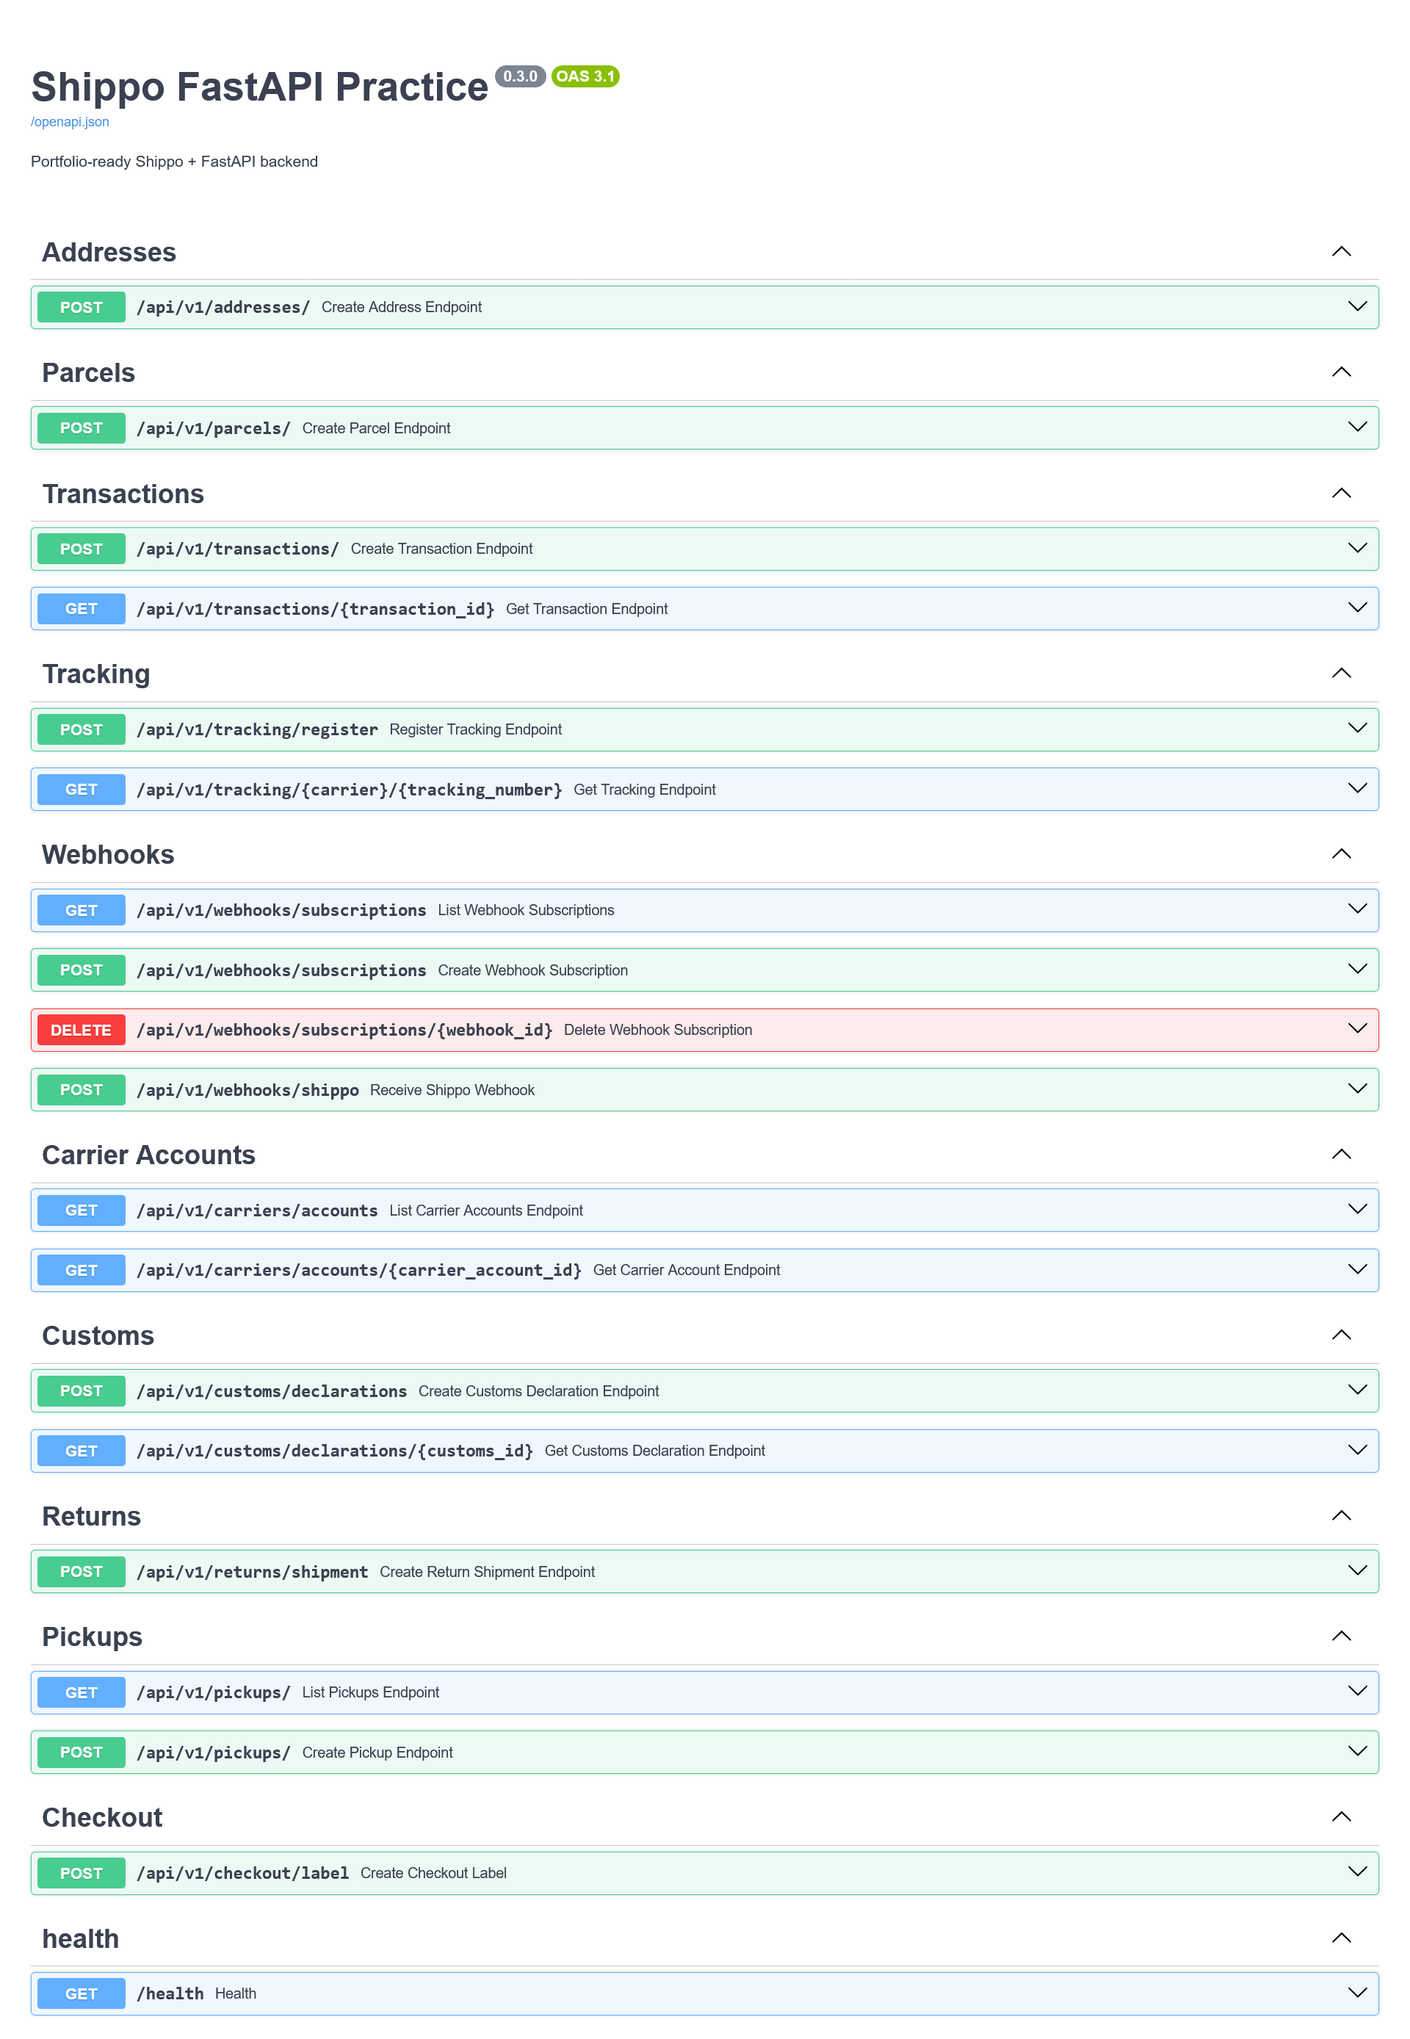This screenshot has height=2039, width=1410.
Task: Click DELETE badge for webhook subscription
Action: [x=82, y=1030]
